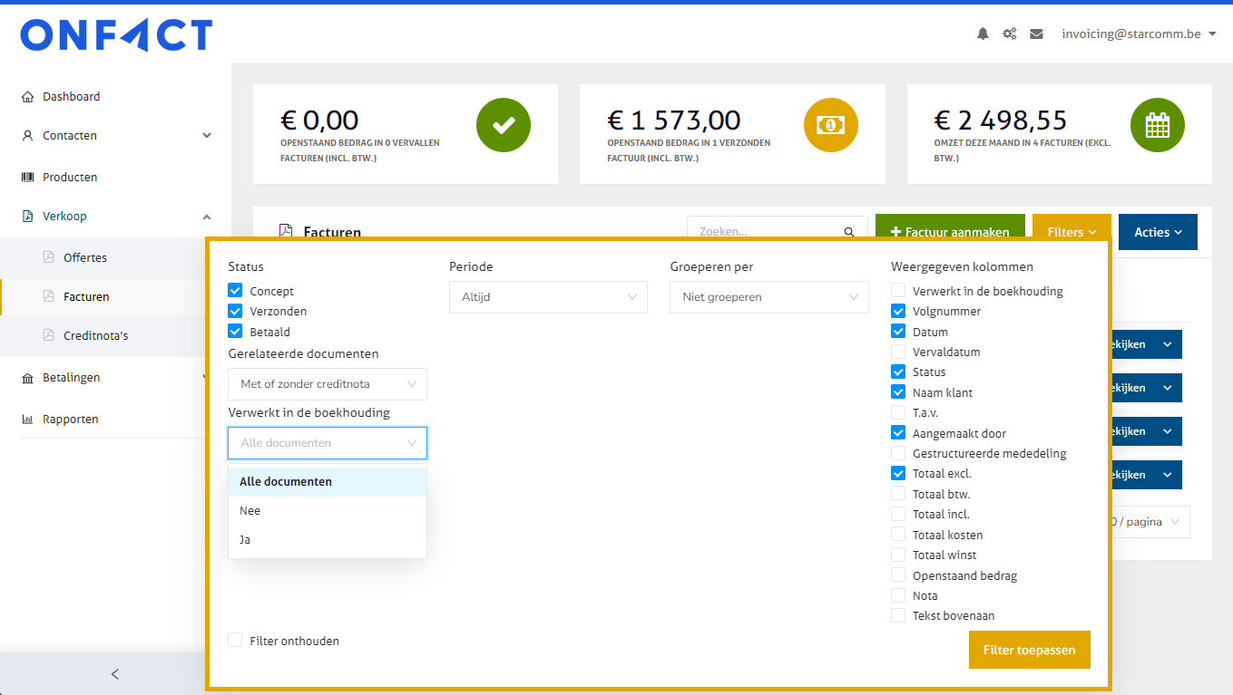The height and width of the screenshot is (695, 1233).
Task: Open the Acties button menu
Action: click(x=1157, y=232)
